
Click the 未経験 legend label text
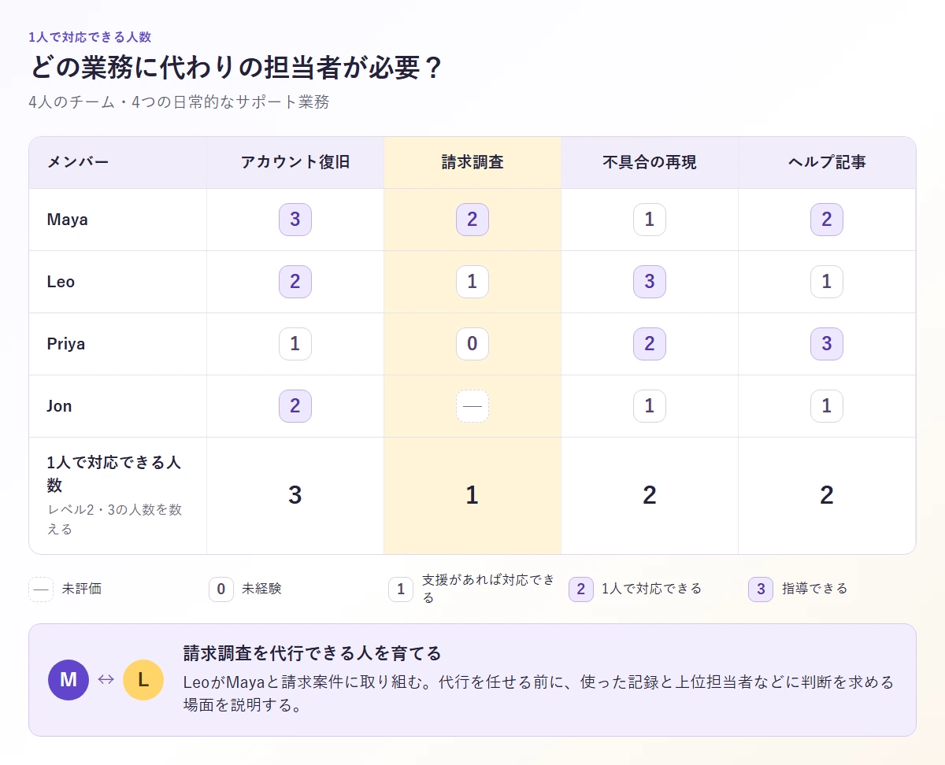pyautogui.click(x=261, y=589)
